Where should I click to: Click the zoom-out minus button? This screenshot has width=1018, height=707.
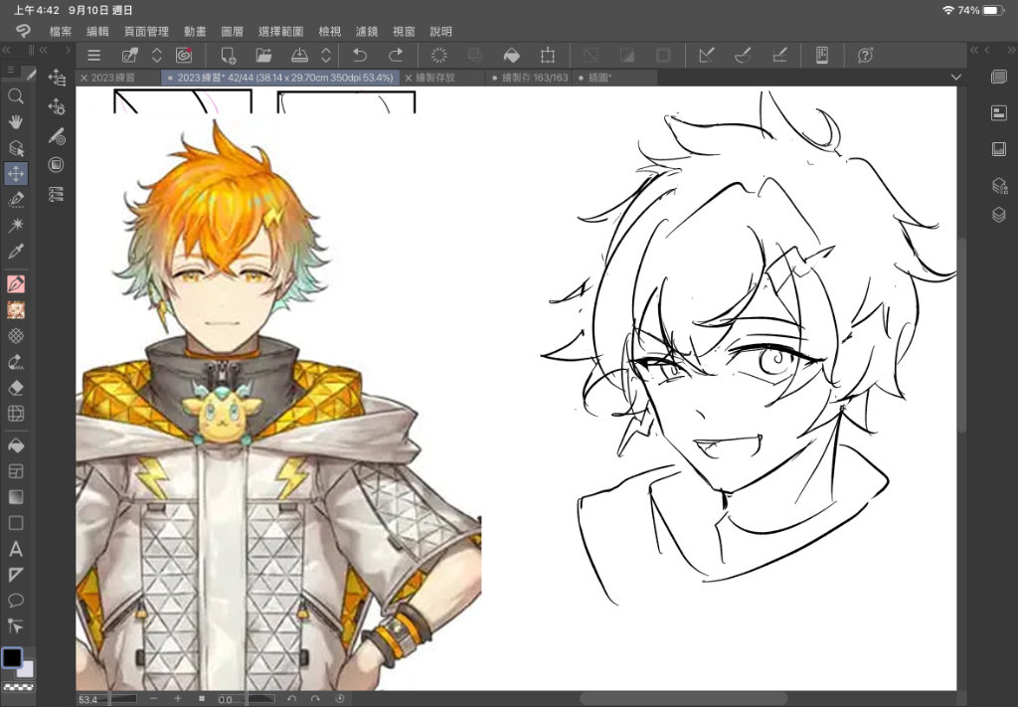[x=153, y=699]
